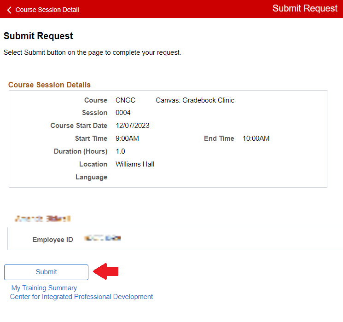Click the 9:00AM start time value
This screenshot has width=343, height=322.
coord(127,138)
